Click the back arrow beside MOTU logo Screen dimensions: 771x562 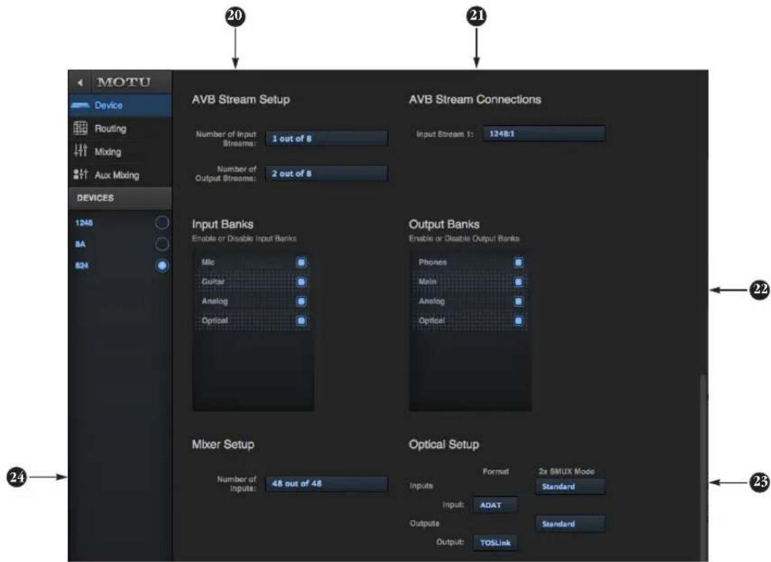click(x=80, y=82)
